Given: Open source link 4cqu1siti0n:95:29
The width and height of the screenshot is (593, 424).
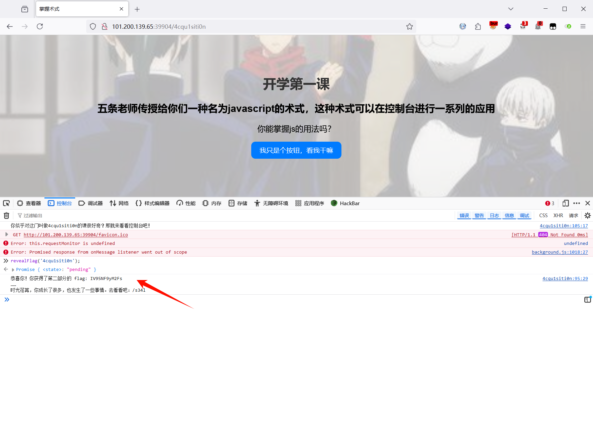Looking at the screenshot, I should [x=565, y=278].
